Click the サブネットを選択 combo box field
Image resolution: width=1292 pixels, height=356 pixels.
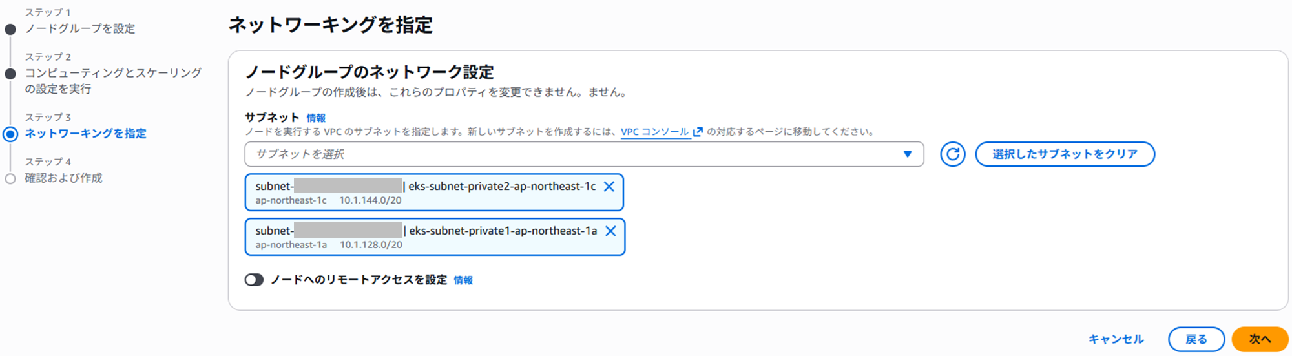pos(584,154)
